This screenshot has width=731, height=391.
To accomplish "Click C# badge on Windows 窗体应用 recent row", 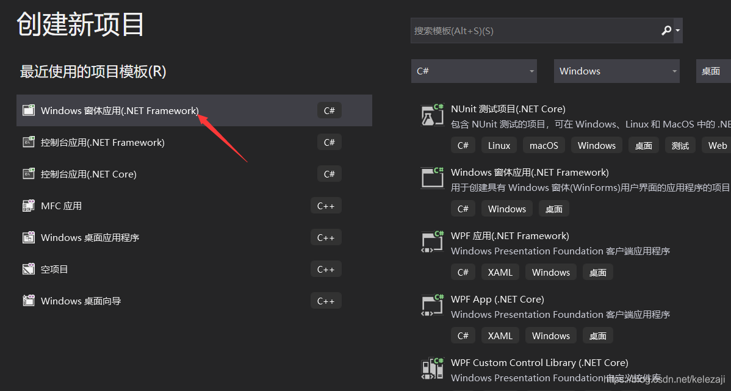I will tap(329, 110).
